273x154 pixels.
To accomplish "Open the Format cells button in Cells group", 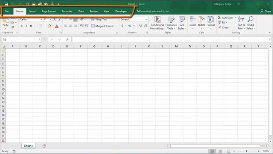I will pos(211,23).
